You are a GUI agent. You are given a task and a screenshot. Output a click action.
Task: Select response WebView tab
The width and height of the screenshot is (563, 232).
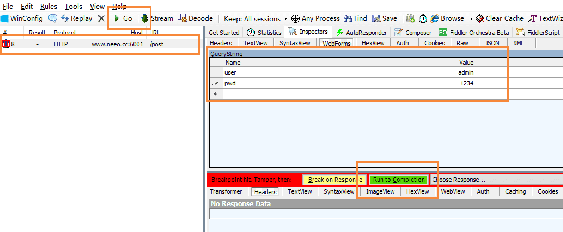(453, 191)
